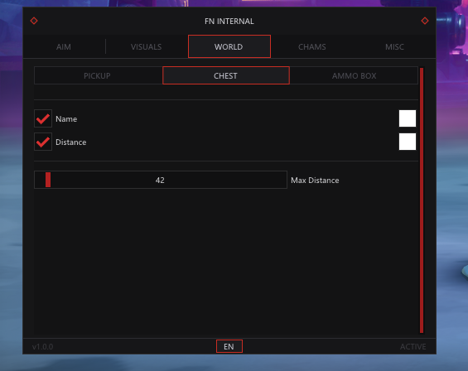Switch to the AIM tab
468x371 pixels.
click(64, 47)
